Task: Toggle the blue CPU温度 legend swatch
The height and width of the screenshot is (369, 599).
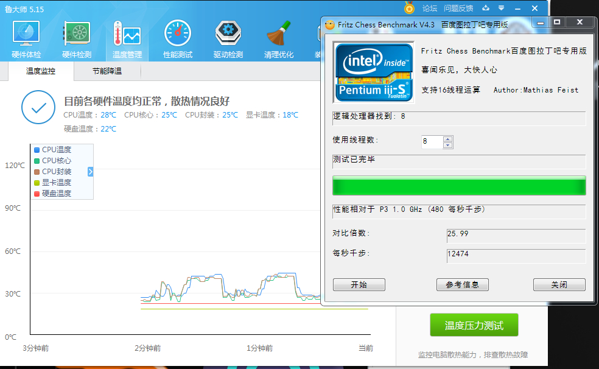Action: 37,150
